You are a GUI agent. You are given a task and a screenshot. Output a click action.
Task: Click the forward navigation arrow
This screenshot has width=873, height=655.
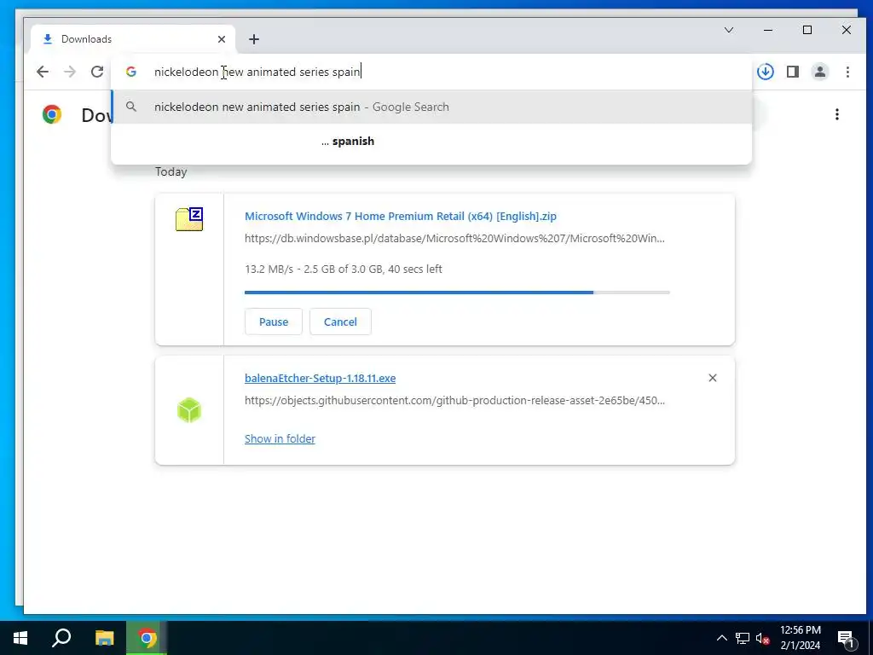click(x=70, y=72)
